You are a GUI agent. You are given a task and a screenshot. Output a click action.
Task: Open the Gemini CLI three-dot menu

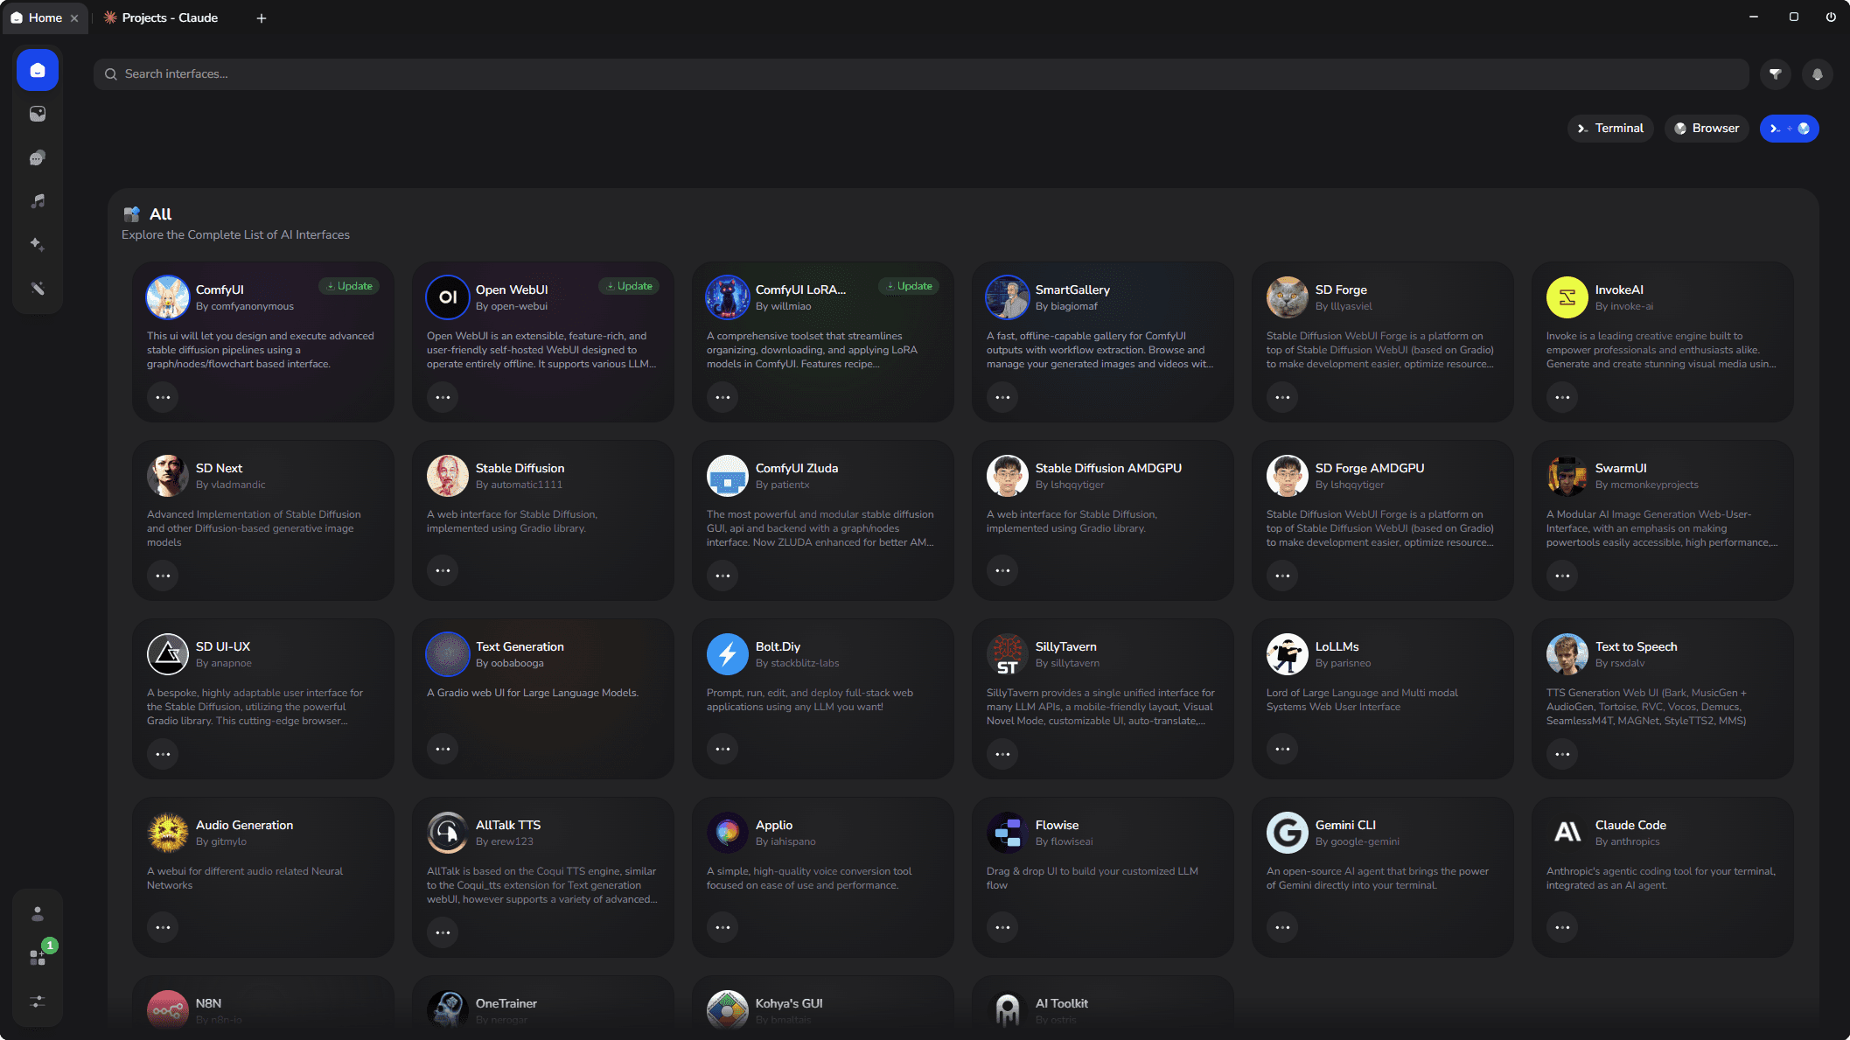tap(1282, 927)
